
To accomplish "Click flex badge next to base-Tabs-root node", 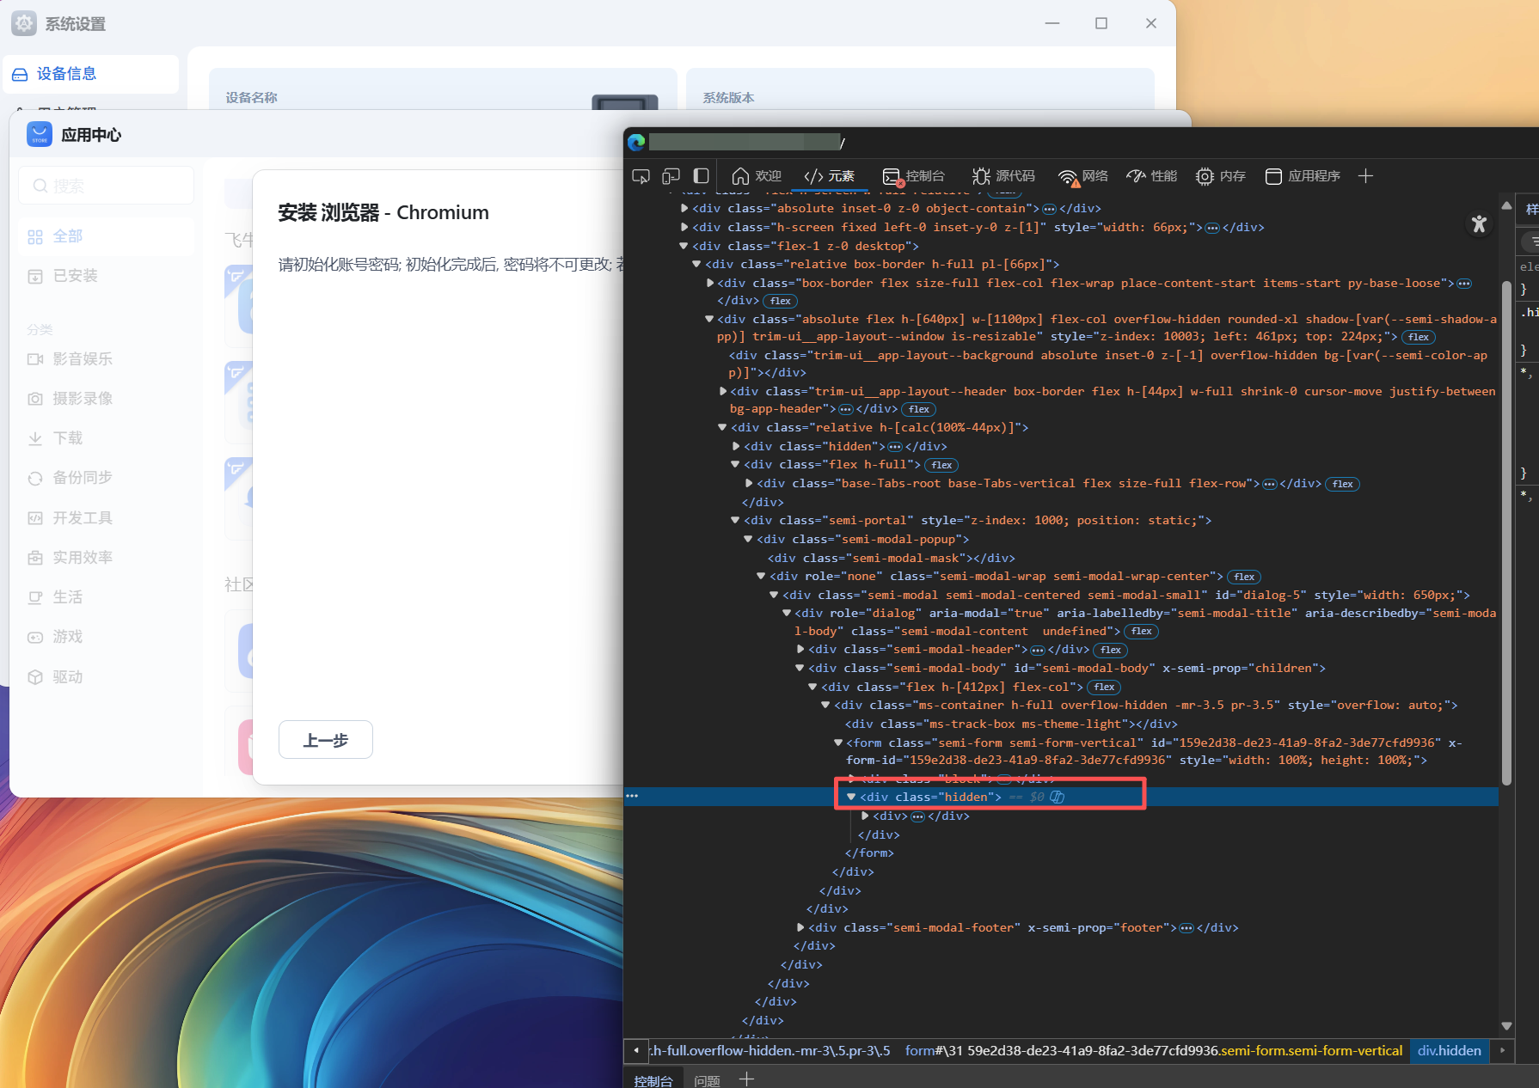I will click(1343, 484).
